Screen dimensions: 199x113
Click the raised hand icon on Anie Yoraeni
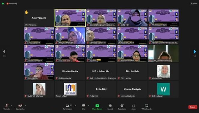tap(27, 12)
